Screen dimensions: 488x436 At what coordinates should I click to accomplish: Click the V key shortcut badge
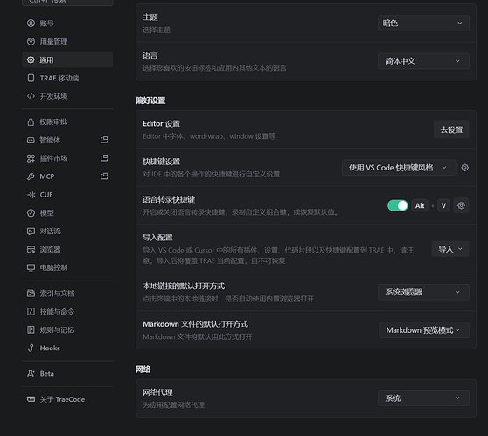(x=443, y=205)
